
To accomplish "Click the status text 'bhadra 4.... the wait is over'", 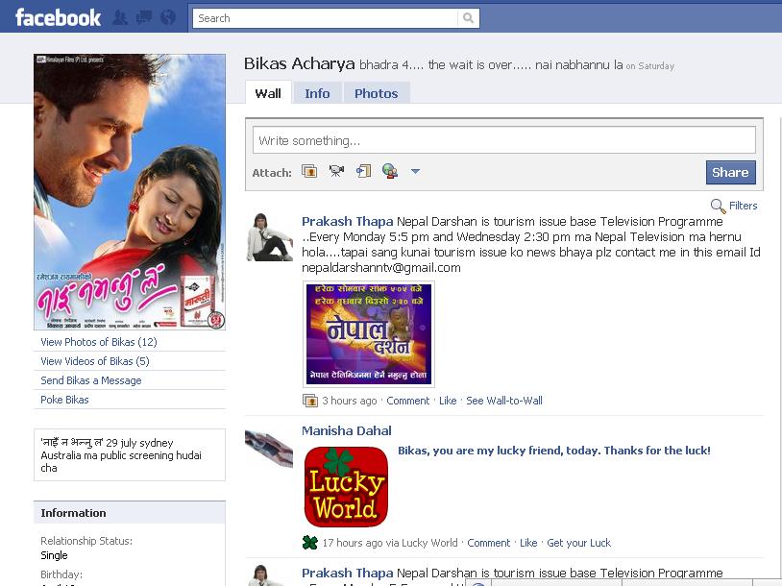I will [x=436, y=64].
